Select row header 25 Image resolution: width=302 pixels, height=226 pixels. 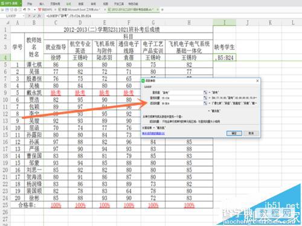coord(5,205)
